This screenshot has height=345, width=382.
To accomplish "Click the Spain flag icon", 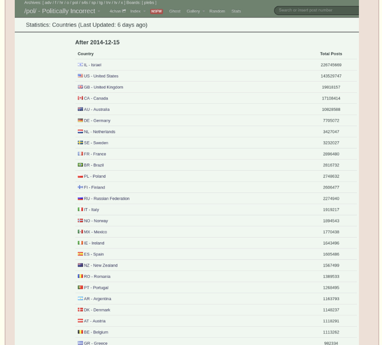I will 80,254.
